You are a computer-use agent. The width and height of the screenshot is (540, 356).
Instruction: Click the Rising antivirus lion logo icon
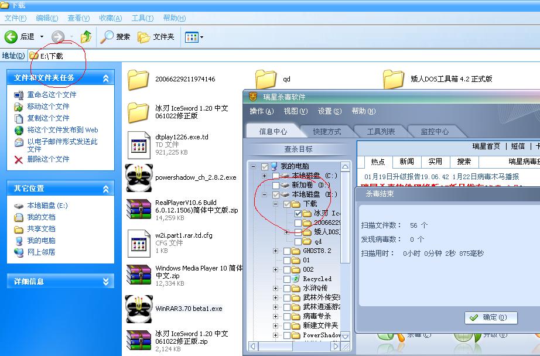[253, 97]
